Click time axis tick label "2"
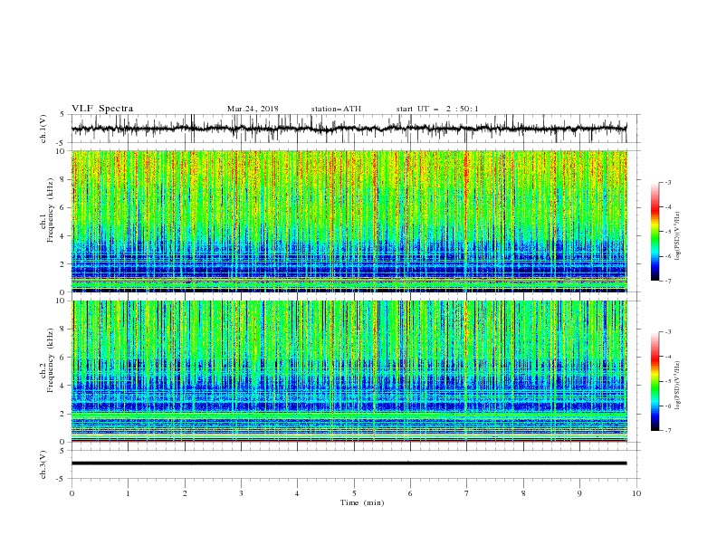Image resolution: width=717 pixels, height=554 pixels. click(x=185, y=493)
